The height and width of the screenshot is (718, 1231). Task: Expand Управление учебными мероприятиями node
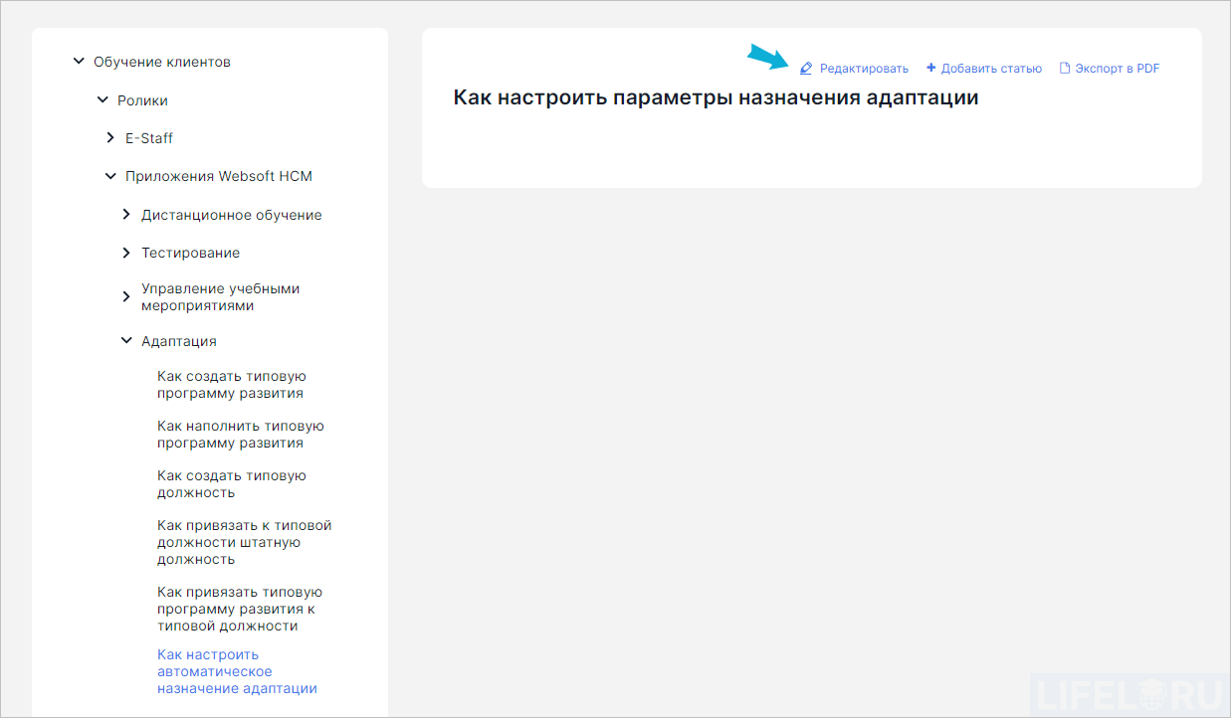coord(126,295)
